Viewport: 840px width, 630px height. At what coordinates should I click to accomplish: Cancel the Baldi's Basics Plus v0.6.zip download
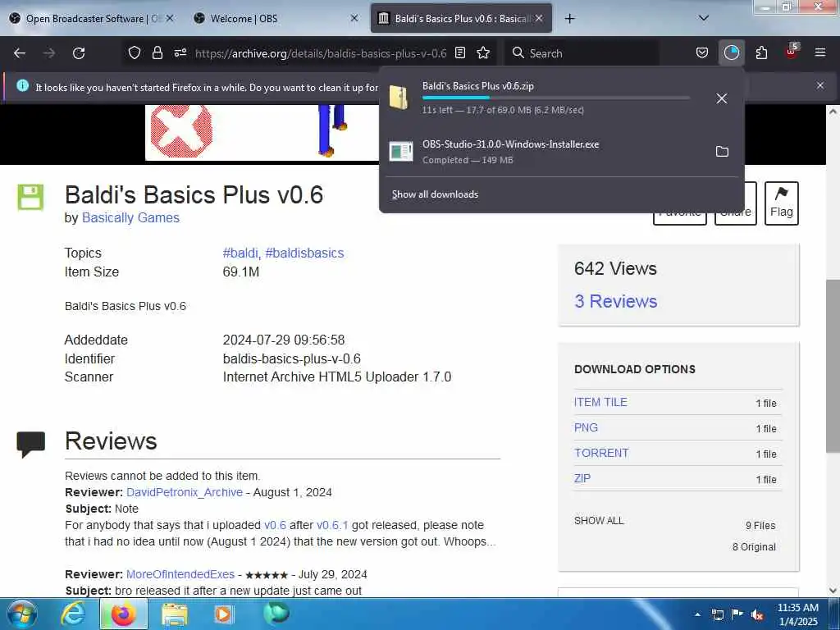(722, 98)
